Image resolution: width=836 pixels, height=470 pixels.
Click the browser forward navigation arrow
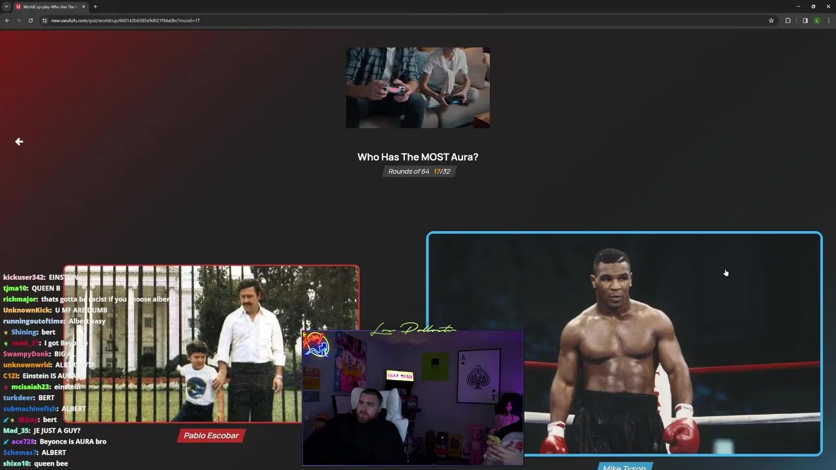(x=18, y=20)
